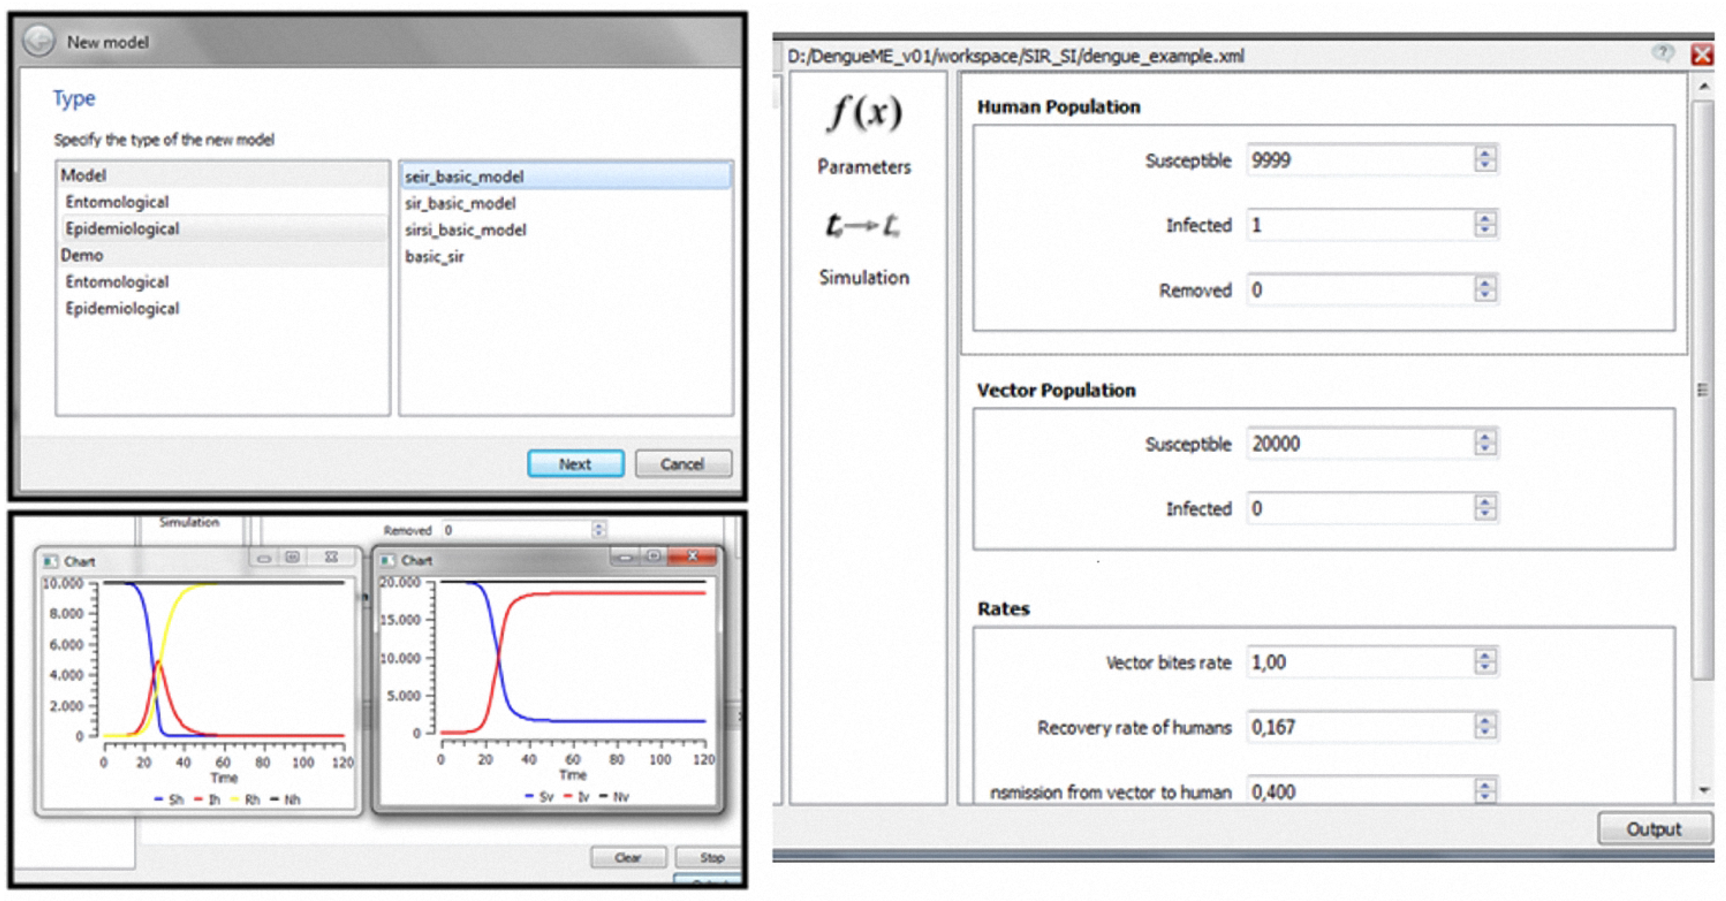The height and width of the screenshot is (901, 1726).
Task: Close the dengue_example.xml window
Action: (1703, 54)
